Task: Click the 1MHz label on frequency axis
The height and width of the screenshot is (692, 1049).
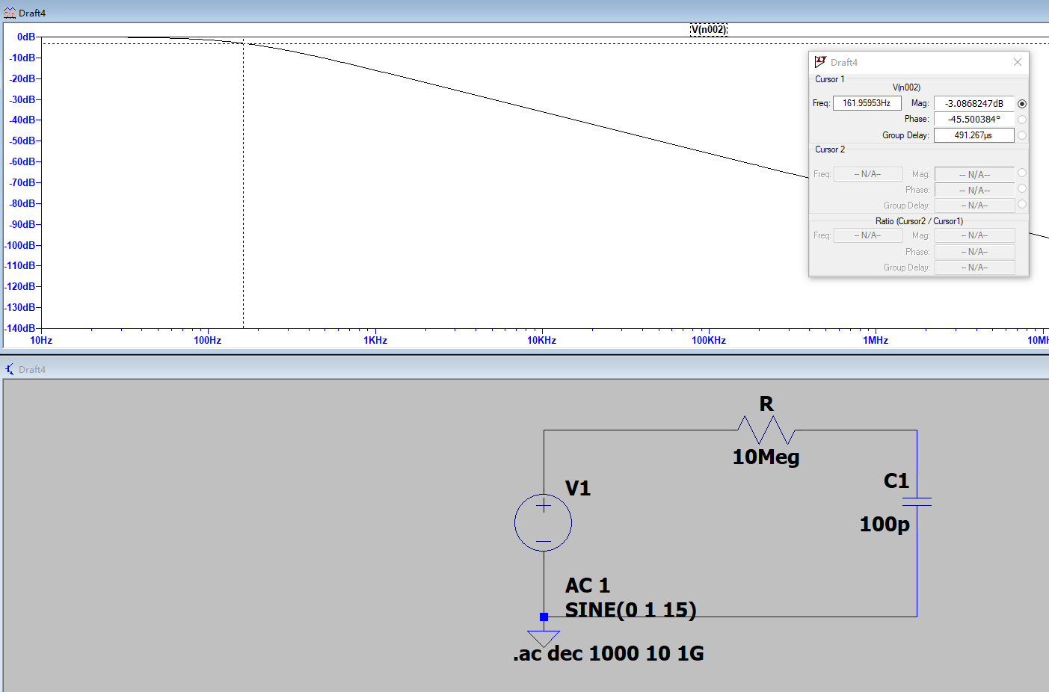Action: (876, 340)
